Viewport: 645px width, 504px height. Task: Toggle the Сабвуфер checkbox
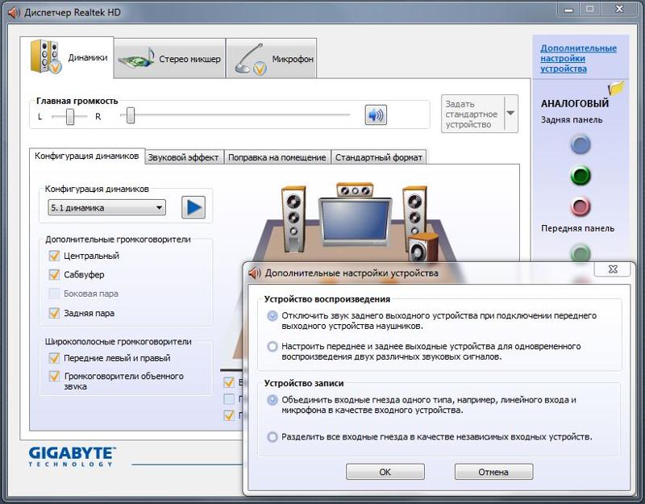click(x=54, y=274)
